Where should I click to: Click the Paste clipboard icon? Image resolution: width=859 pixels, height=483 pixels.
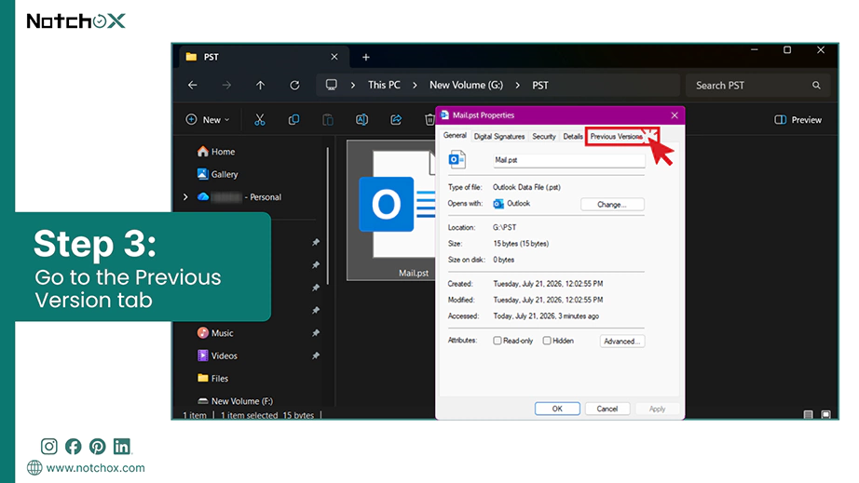[x=328, y=120]
